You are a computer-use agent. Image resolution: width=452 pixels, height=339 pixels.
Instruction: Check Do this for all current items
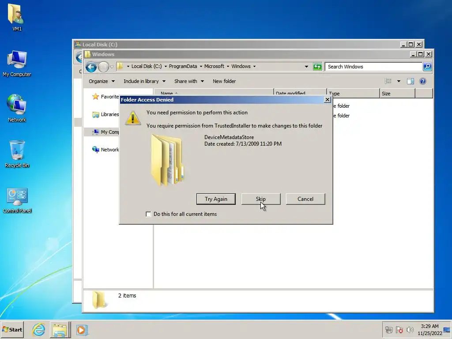pyautogui.click(x=148, y=214)
